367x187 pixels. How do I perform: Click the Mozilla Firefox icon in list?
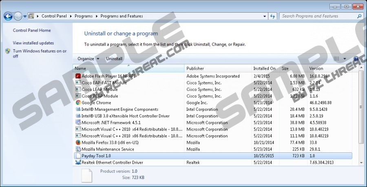tap(78, 143)
